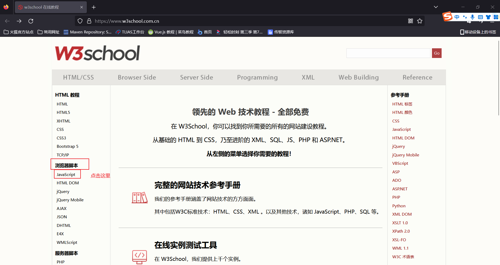
Task: Open Sogou skin shirt icon
Action: pyautogui.click(x=488, y=17)
